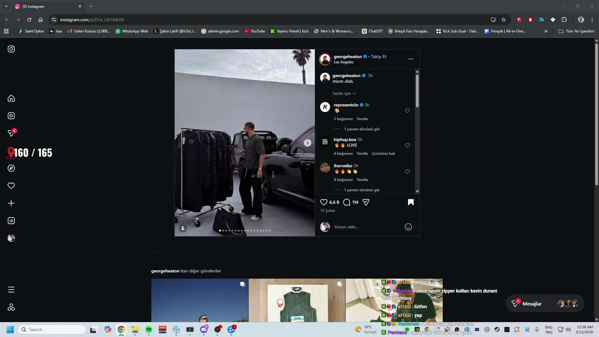Open Chrome apps grid in bookmarks bar
This screenshot has height=337, width=599.
pos(6,31)
